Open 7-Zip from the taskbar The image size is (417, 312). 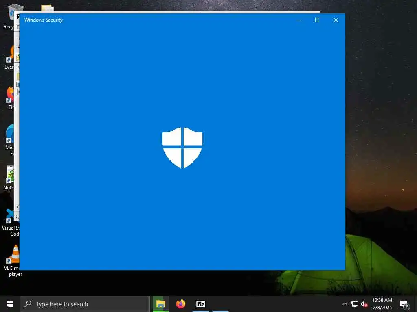[x=200, y=304]
